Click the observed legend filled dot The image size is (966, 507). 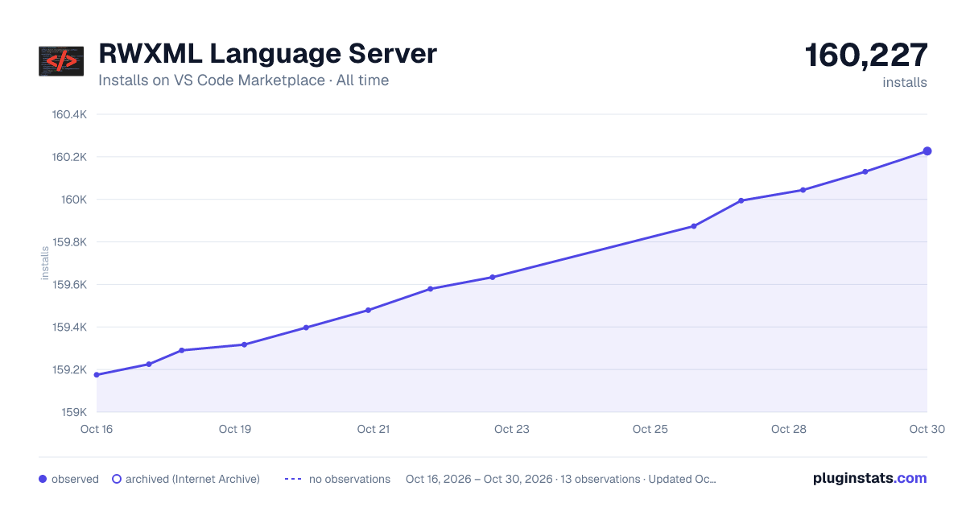[x=43, y=479]
